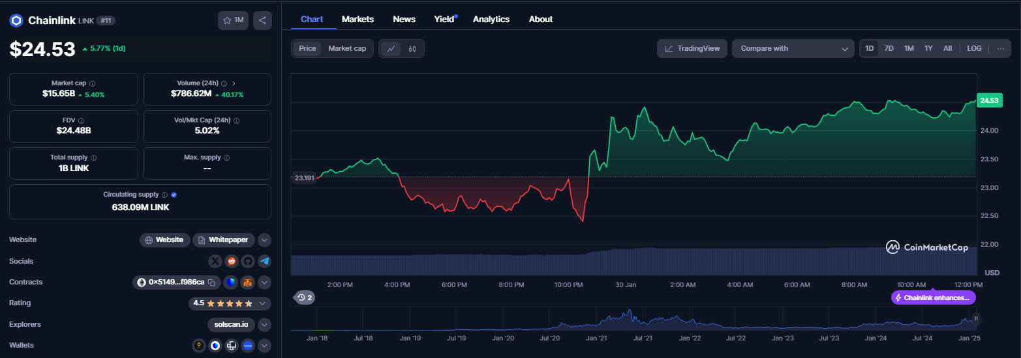Open the solscan.io explorer link
Screen dimensions: 1021x358
(x=231, y=324)
